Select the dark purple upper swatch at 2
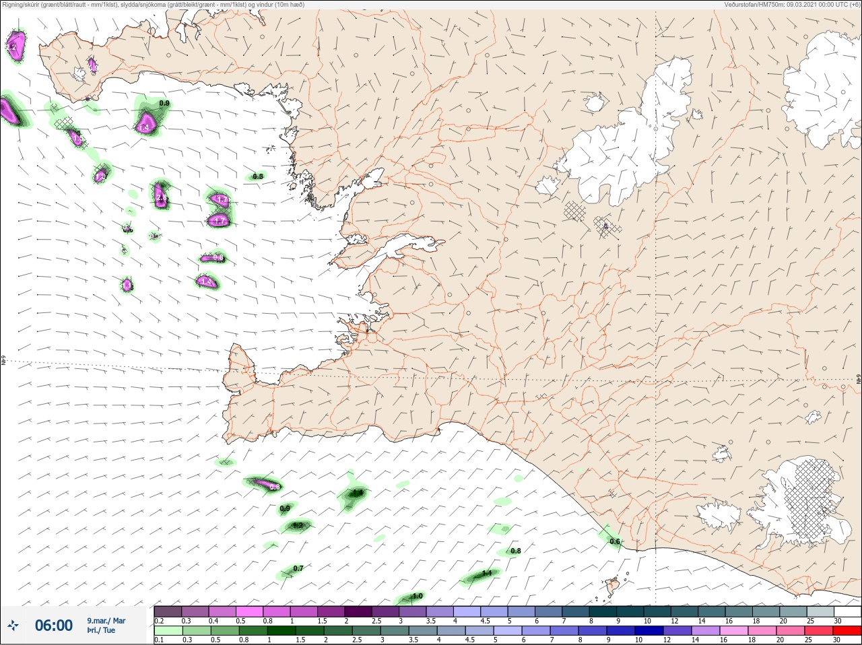862x645 pixels. point(358,611)
